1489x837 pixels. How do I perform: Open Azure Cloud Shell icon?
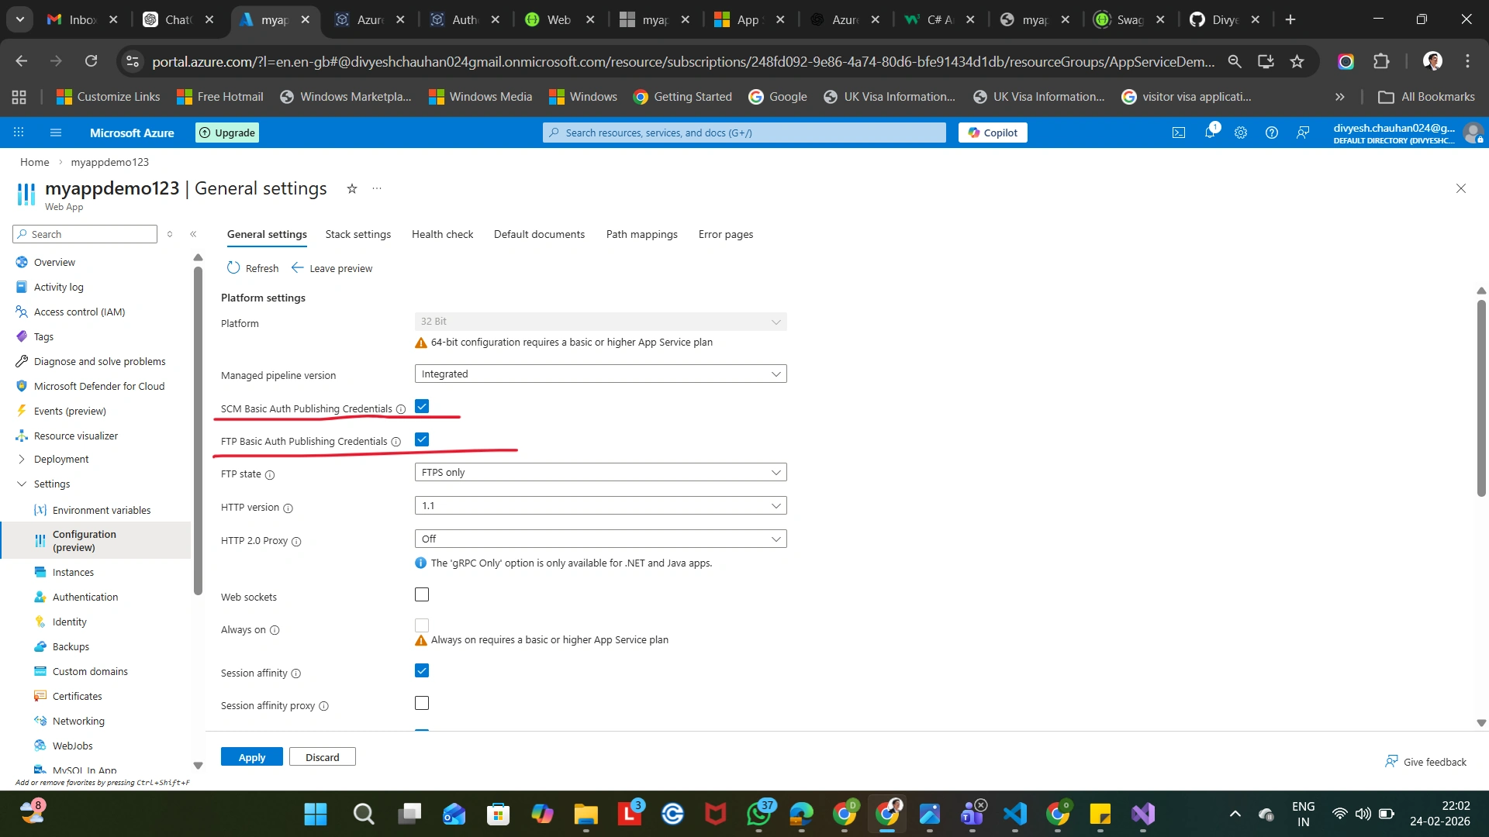click(1179, 133)
